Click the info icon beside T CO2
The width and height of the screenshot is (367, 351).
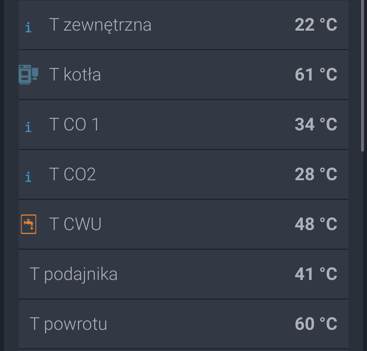[28, 176]
